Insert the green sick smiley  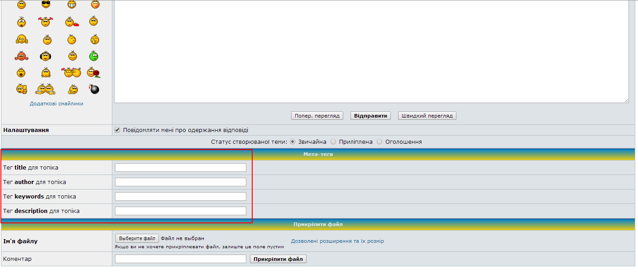point(94,56)
